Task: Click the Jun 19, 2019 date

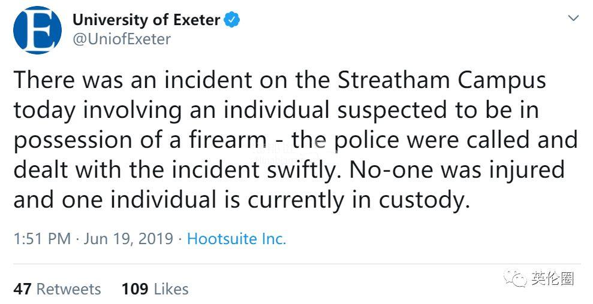Action: coord(128,239)
